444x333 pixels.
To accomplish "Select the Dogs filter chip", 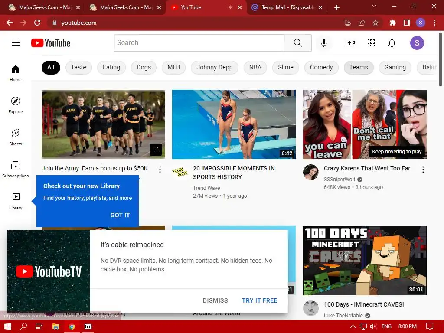I will coord(144,67).
